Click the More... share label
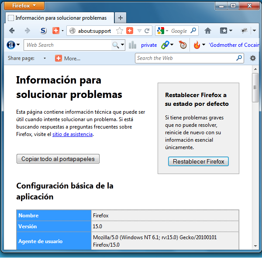The height and width of the screenshot is (258, 262). pos(72,59)
